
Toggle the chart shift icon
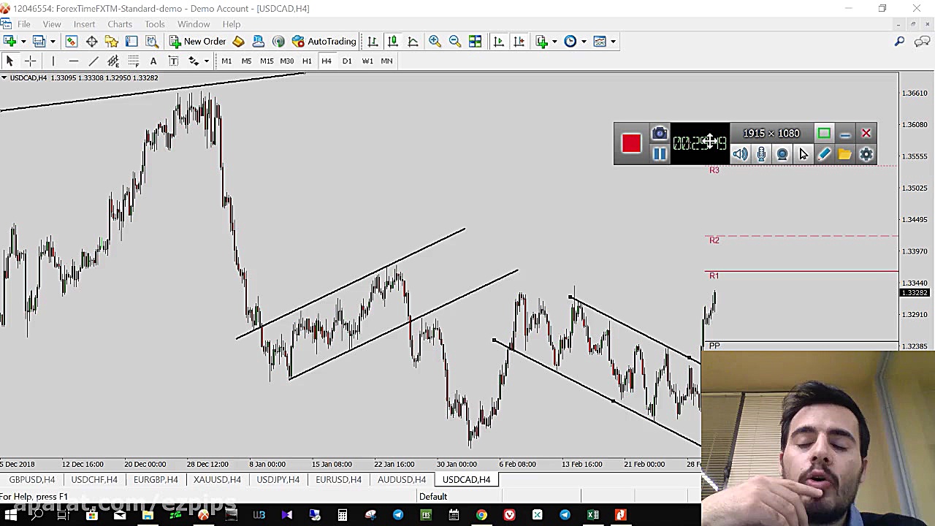click(519, 42)
